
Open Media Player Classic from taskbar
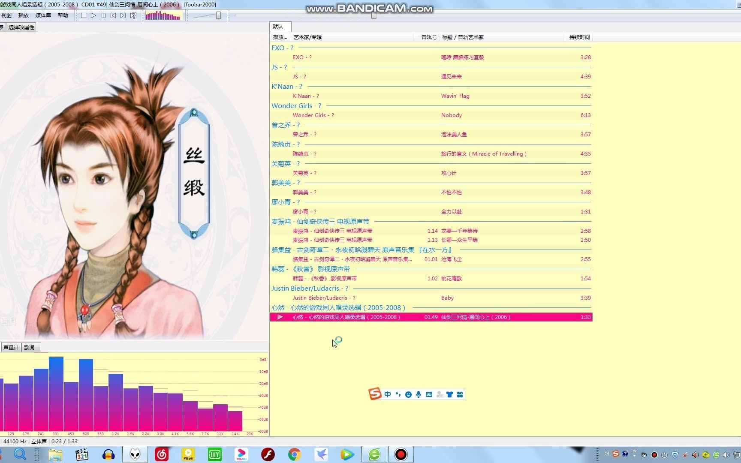pos(82,454)
